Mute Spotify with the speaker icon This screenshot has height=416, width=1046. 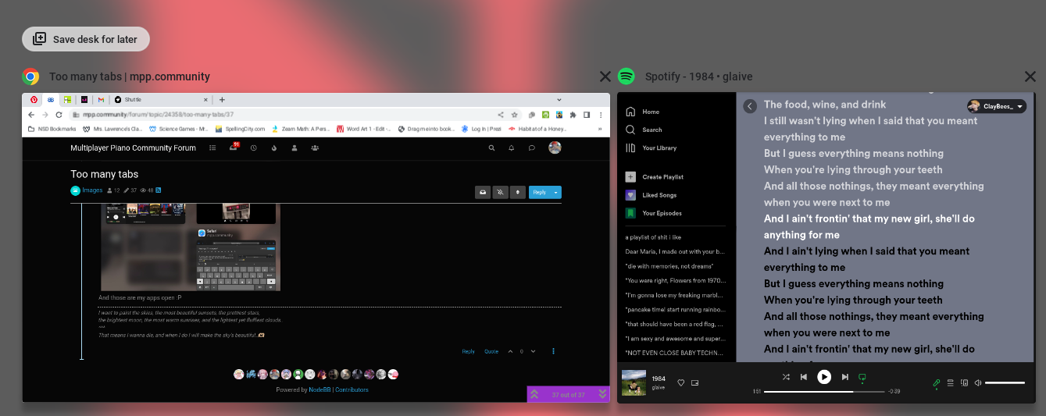pos(977,382)
